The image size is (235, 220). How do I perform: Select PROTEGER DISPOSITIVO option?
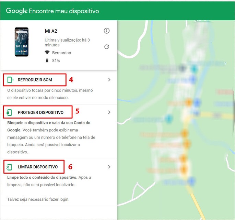40,112
